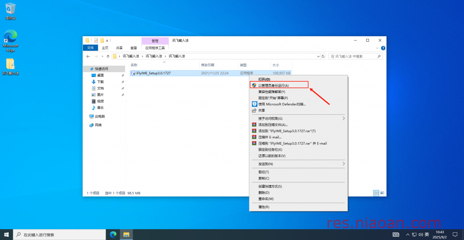Switch input language 英 indicator
The width and height of the screenshot is (464, 240).
pos(427,235)
